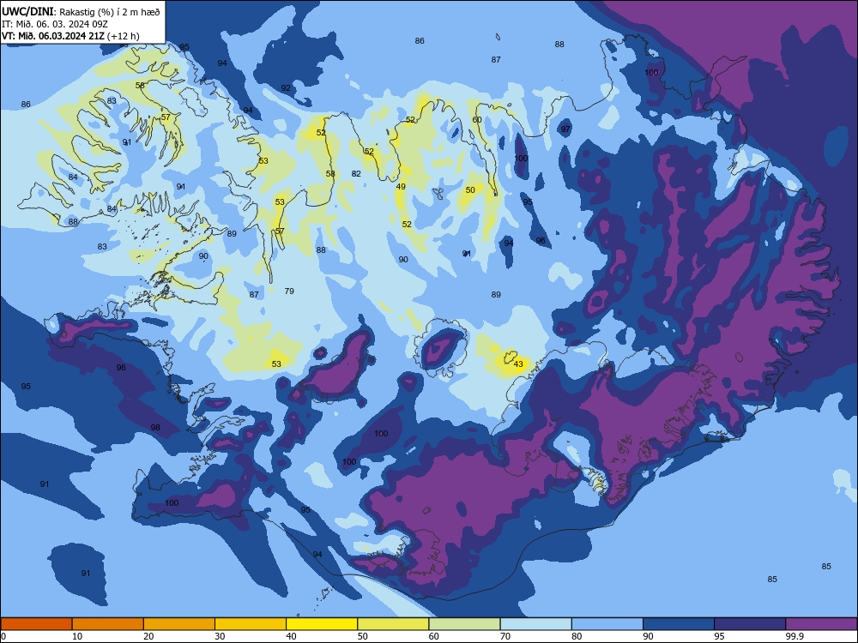Image resolution: width=858 pixels, height=643 pixels.
Task: Click the pale green 60–70 legend swatch
Action: tap(464, 624)
